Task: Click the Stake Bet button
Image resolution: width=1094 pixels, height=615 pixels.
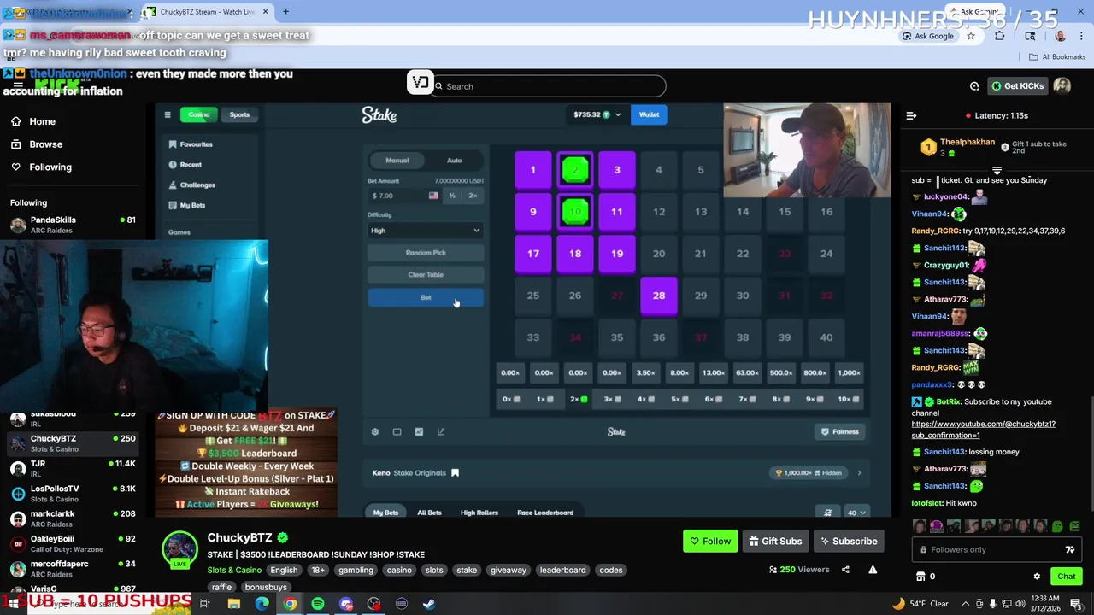Action: 426,297
